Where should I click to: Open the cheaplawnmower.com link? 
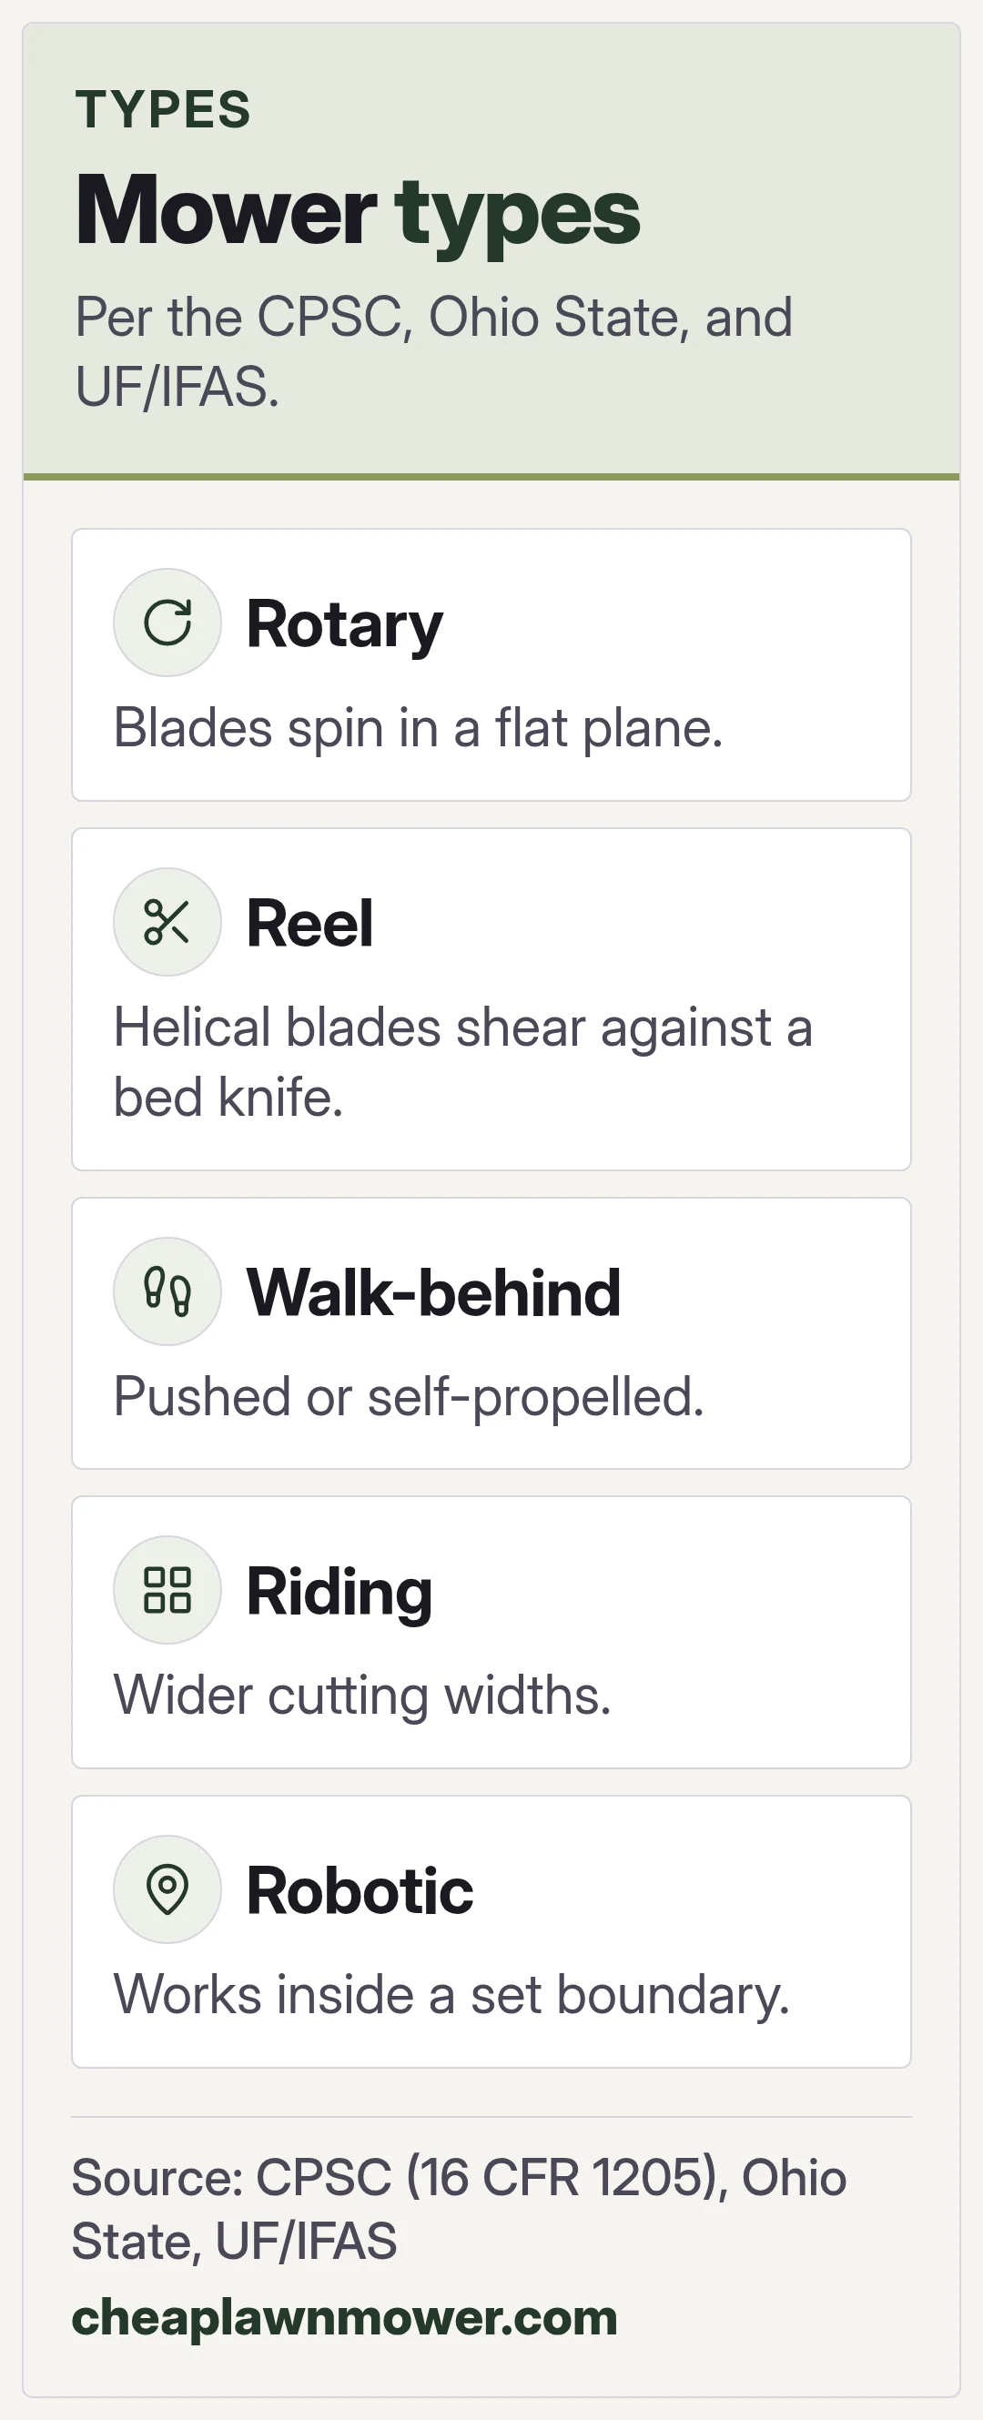345,2319
